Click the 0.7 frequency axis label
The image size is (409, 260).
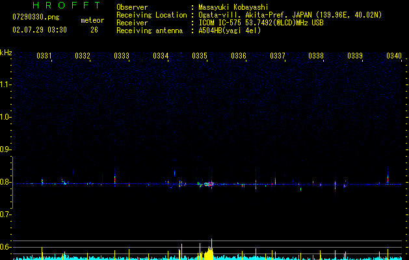(x=5, y=214)
